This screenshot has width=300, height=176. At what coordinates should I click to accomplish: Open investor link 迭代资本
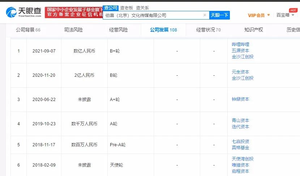[x=240, y=126]
